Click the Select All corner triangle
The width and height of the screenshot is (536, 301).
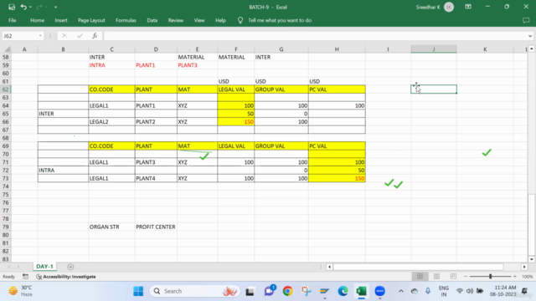click(x=8, y=49)
